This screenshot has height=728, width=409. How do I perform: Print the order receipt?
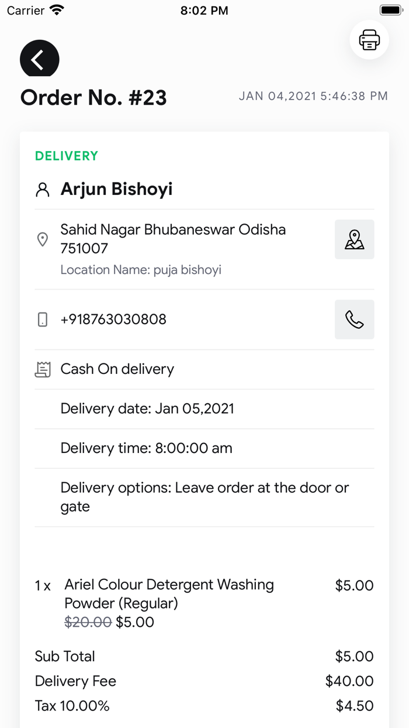coord(369,40)
